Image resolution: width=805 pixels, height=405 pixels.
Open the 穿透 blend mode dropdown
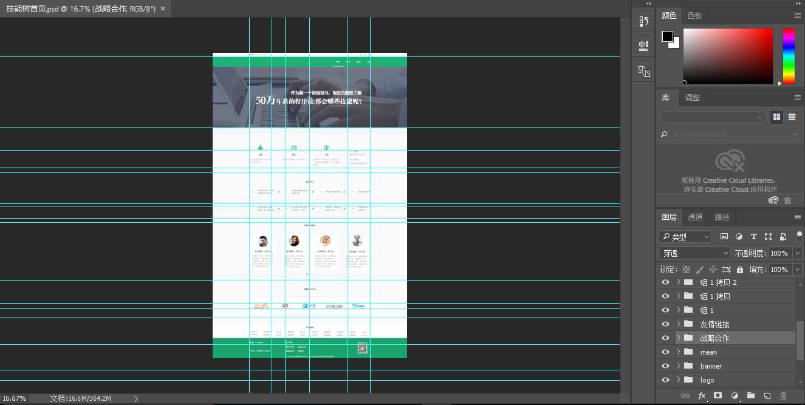pos(694,253)
